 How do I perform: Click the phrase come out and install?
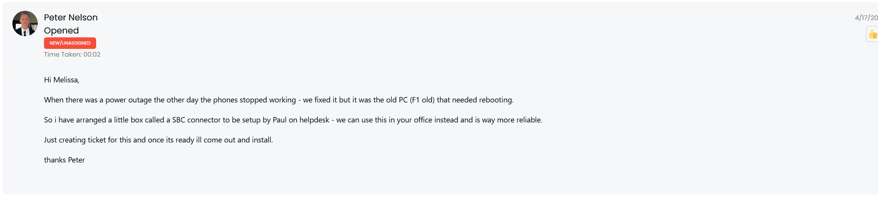point(237,140)
